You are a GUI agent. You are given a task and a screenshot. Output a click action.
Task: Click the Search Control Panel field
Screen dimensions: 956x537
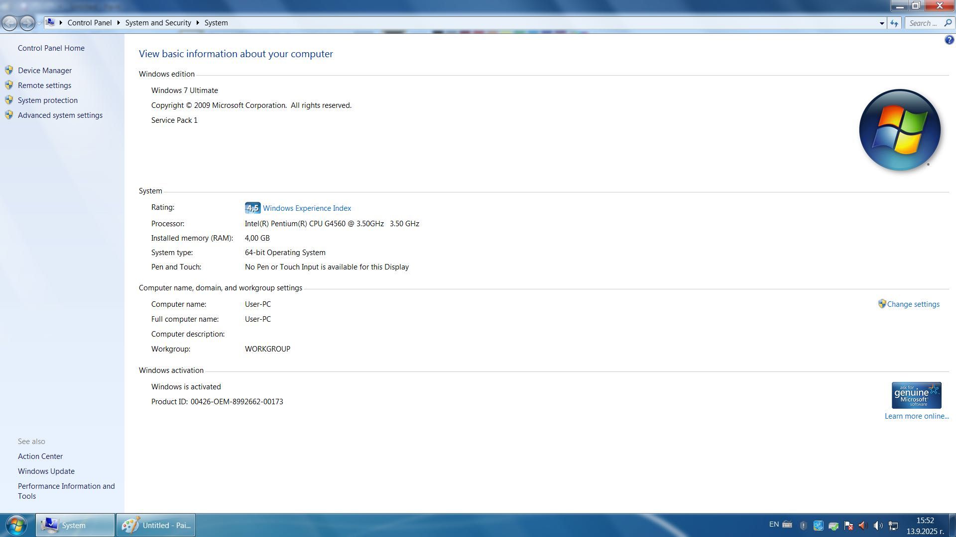pyautogui.click(x=929, y=23)
